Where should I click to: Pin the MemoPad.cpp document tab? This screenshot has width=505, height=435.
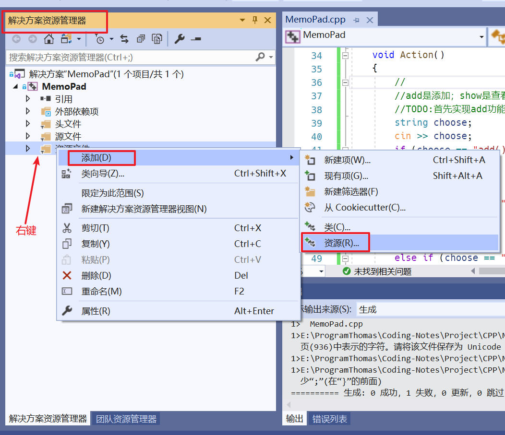point(356,21)
